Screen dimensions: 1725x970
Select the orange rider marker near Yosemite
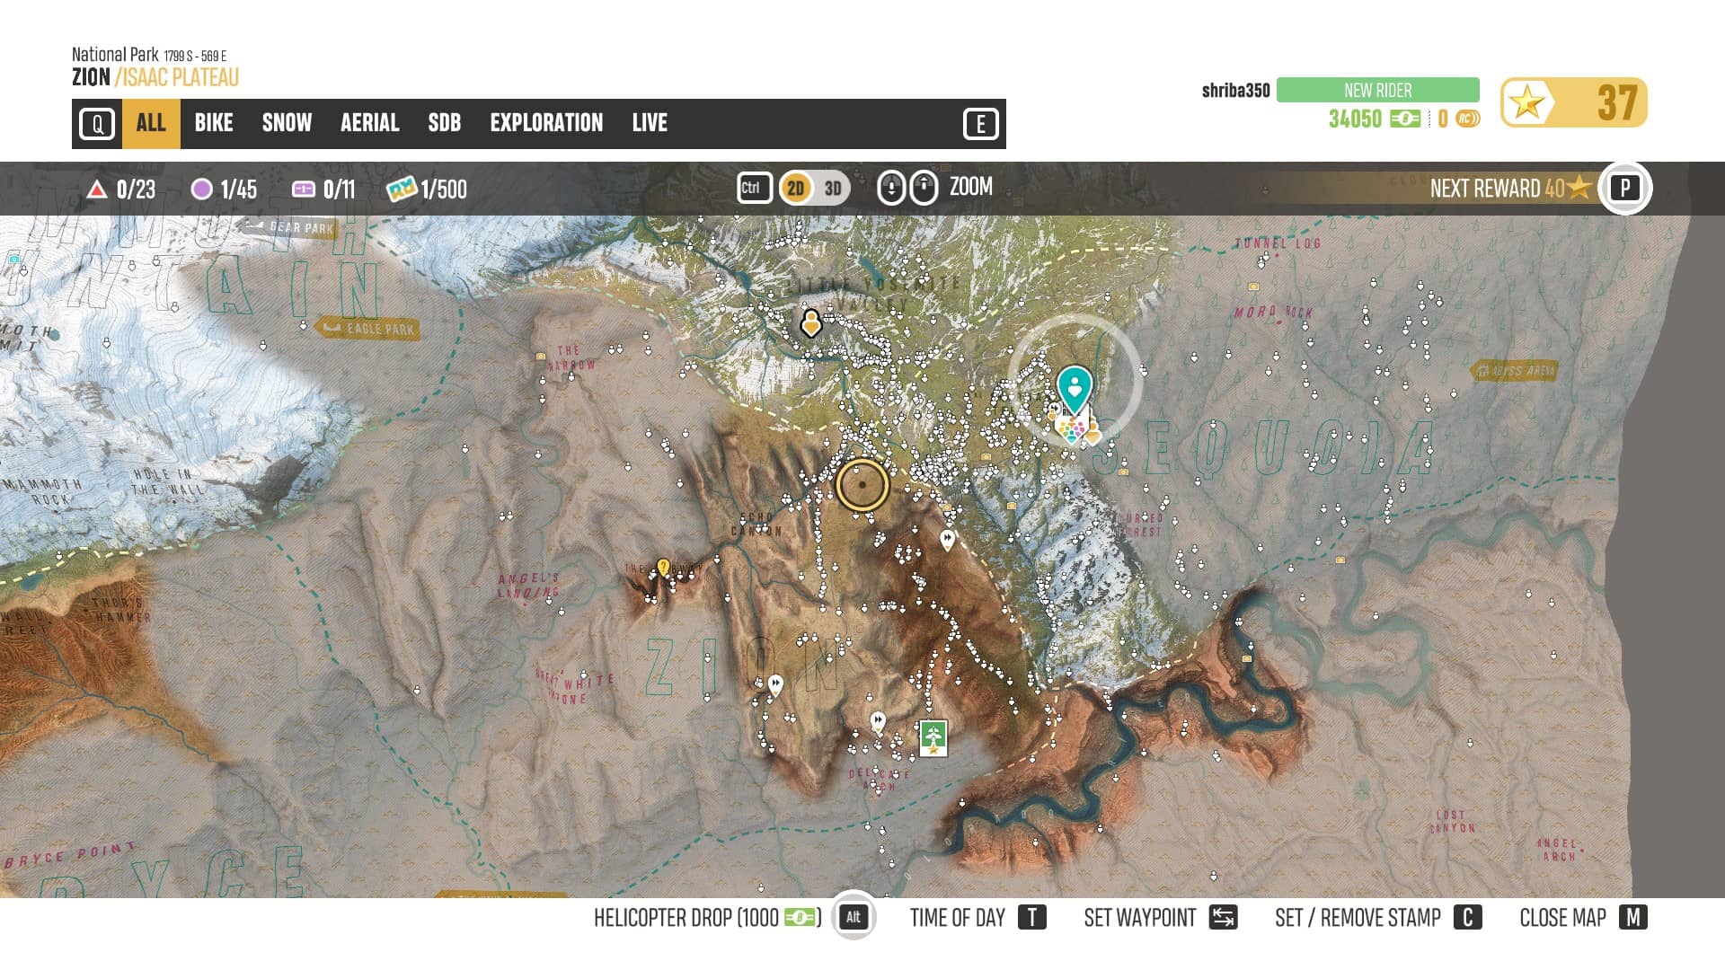tap(810, 322)
